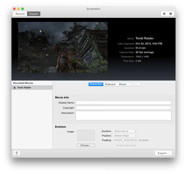Enable Scales with movie checkbox
This screenshot has width=187, height=174.
(x=115, y=145)
